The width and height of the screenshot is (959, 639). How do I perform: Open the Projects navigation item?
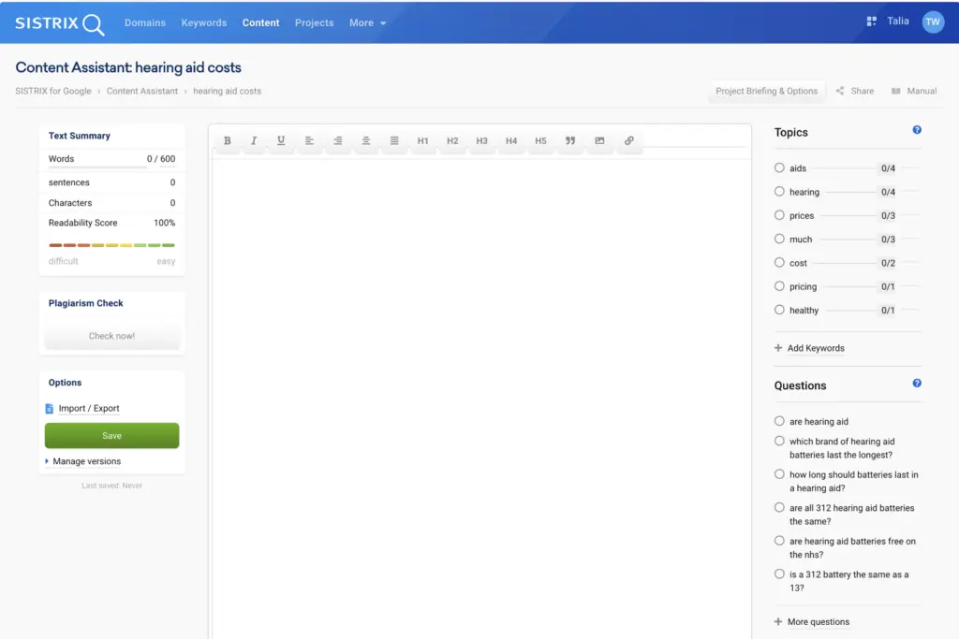315,22
